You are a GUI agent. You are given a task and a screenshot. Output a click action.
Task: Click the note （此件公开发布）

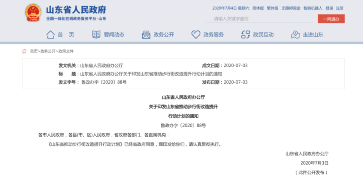click(x=311, y=173)
